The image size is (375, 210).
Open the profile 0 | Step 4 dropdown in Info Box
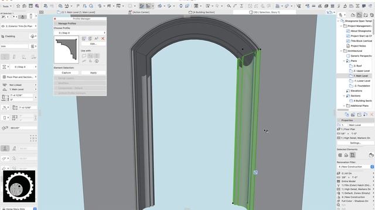pos(23,67)
